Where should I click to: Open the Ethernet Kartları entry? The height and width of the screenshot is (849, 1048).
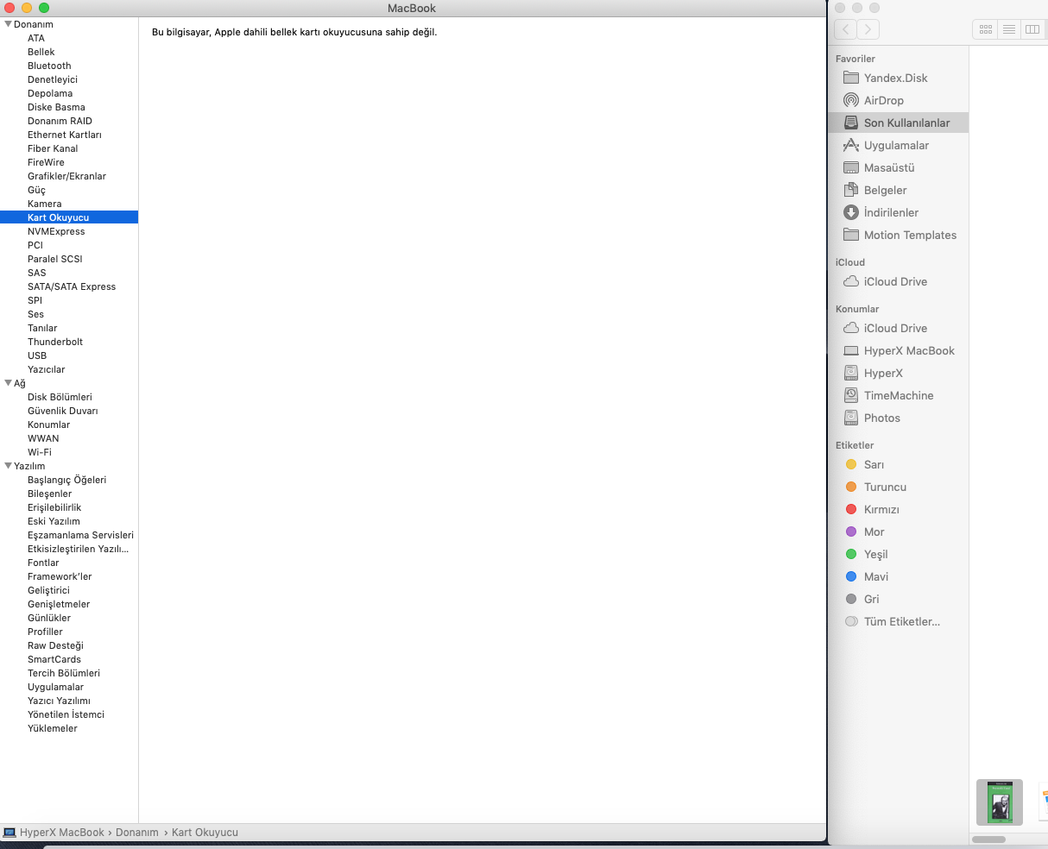click(65, 135)
